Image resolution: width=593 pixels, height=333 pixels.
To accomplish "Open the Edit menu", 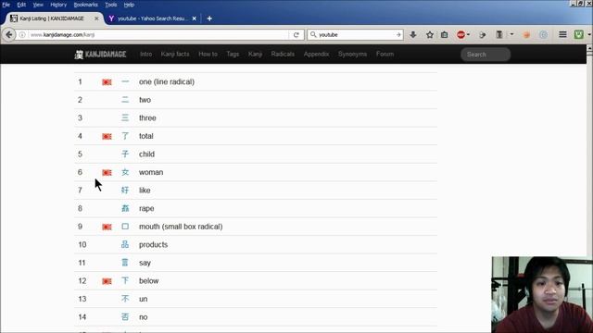I will tap(21, 5).
